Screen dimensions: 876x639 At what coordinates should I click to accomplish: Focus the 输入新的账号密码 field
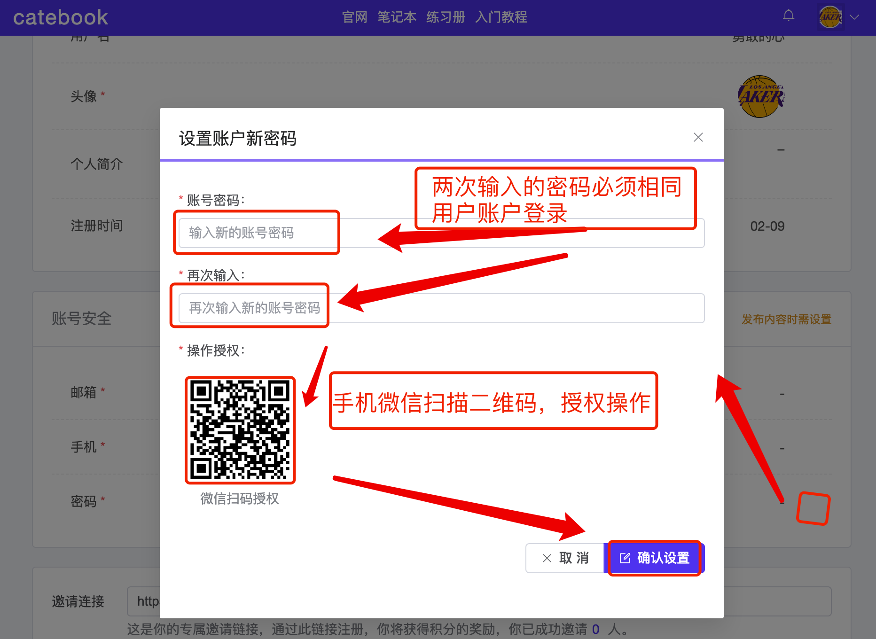pyautogui.click(x=441, y=233)
